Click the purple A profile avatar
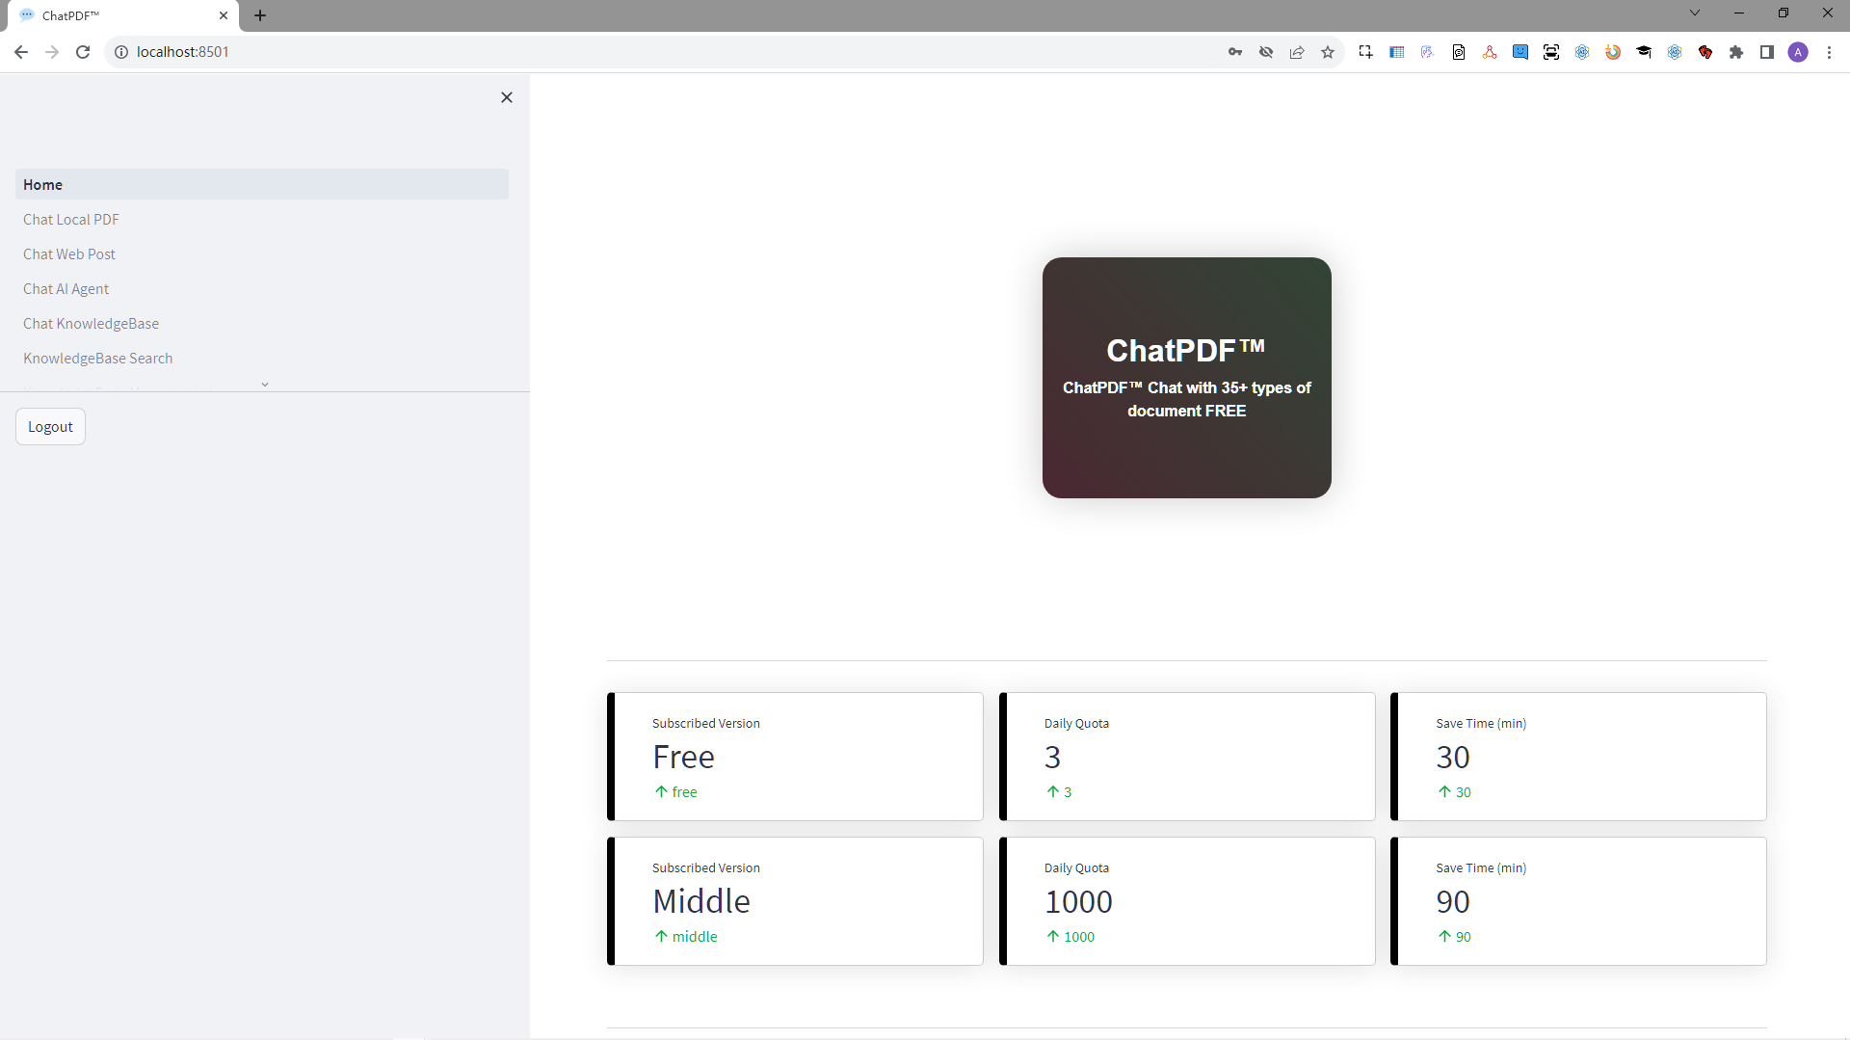 [x=1799, y=52]
